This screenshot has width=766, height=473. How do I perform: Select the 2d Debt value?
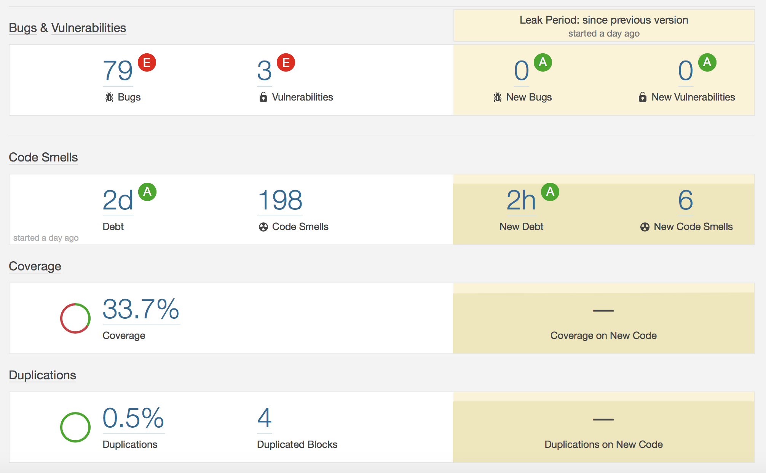[117, 200]
